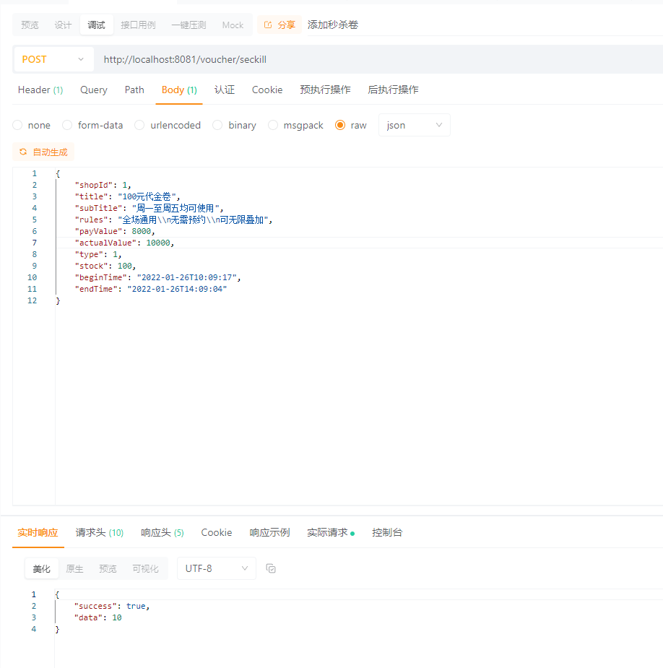The height and width of the screenshot is (668, 663).
Task: Open the 接口用例 tab
Action: pos(138,25)
